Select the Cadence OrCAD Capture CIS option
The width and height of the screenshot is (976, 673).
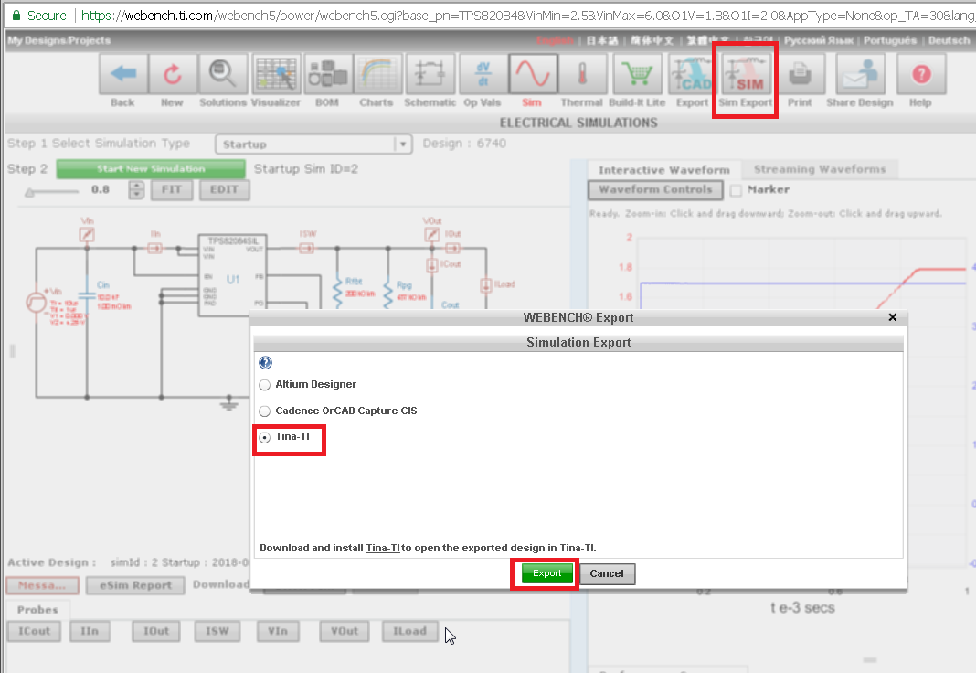[265, 411]
